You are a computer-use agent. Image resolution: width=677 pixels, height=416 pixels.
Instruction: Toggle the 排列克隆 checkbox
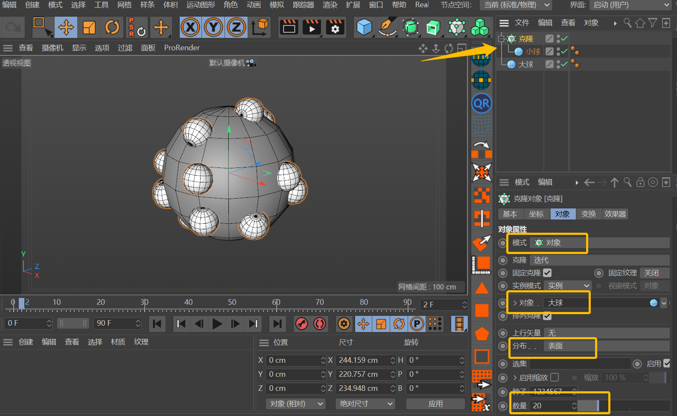pyautogui.click(x=547, y=316)
